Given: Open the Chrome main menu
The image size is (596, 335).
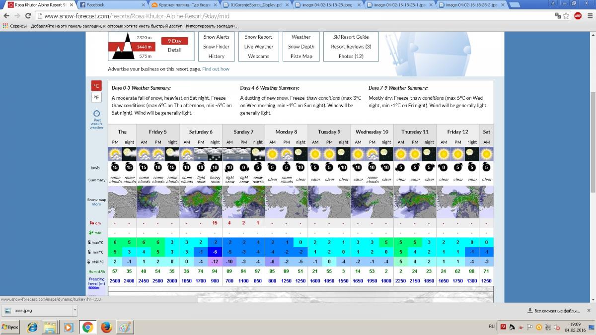Looking at the screenshot, I should point(590,16).
